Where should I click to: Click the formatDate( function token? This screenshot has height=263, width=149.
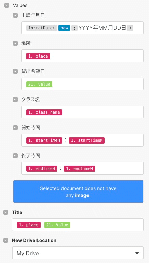[42, 28]
